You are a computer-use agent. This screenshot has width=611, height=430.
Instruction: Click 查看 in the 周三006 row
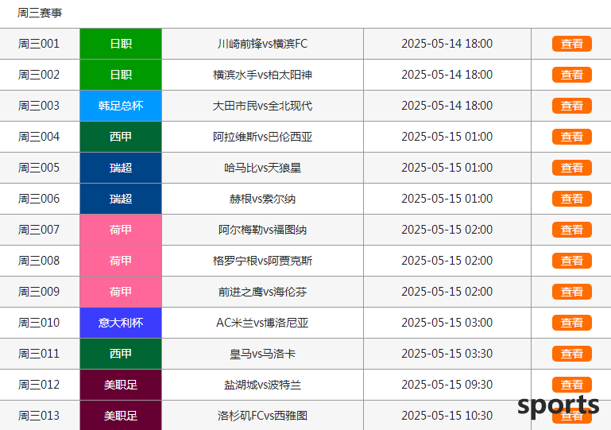[x=571, y=199]
